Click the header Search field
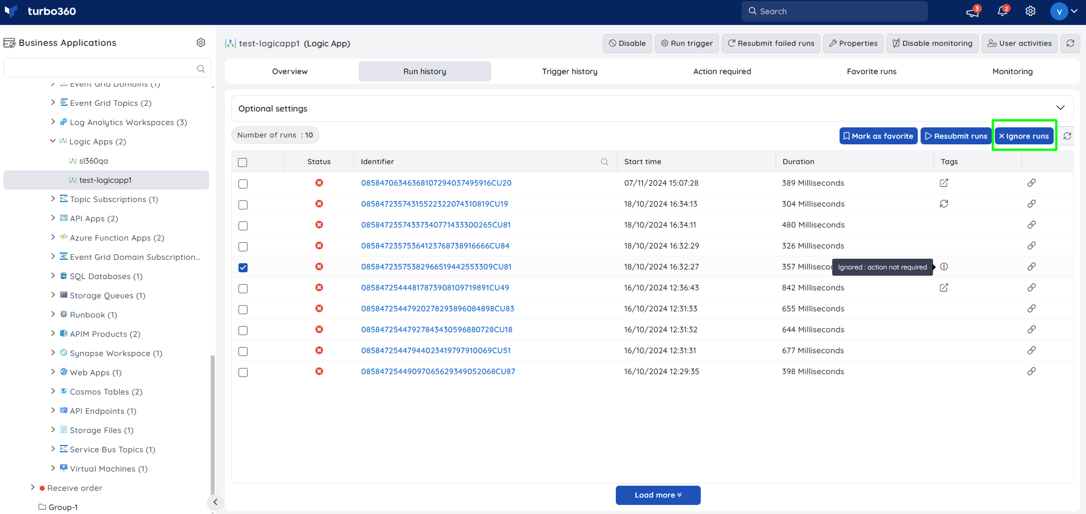 point(834,11)
